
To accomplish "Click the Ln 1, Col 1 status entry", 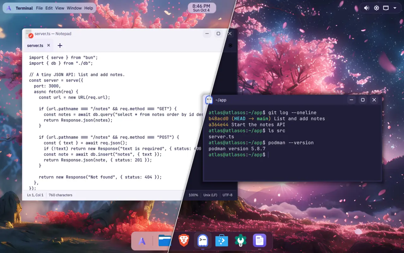I will point(35,195).
